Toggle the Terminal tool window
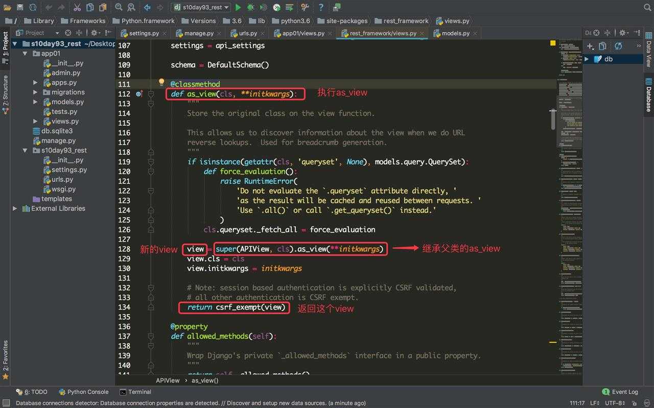This screenshot has width=654, height=408. (x=135, y=392)
